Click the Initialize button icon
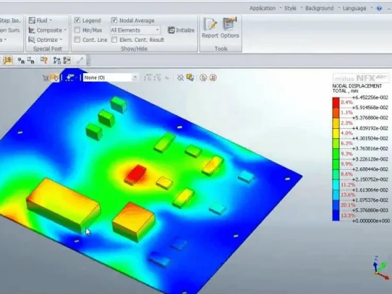Screen dimensions: 392x294 (x=171, y=30)
